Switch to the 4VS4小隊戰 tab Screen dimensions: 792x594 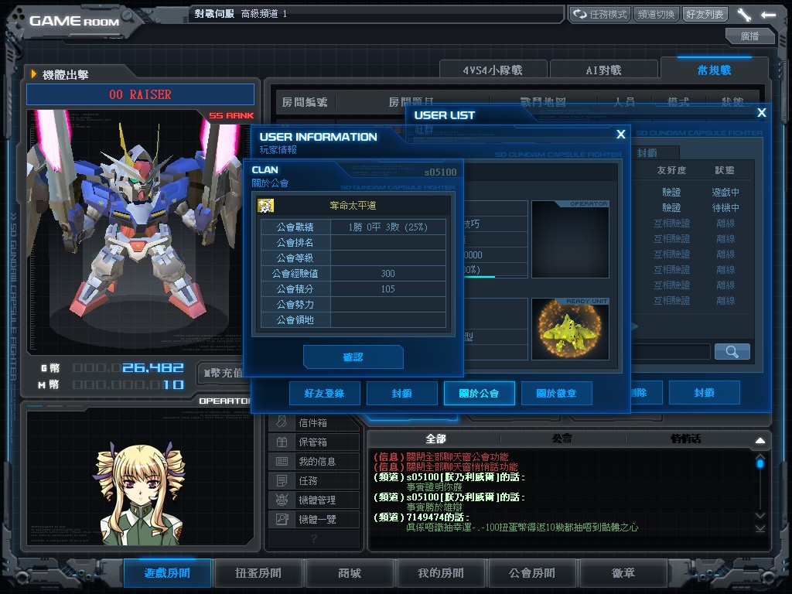[x=493, y=70]
